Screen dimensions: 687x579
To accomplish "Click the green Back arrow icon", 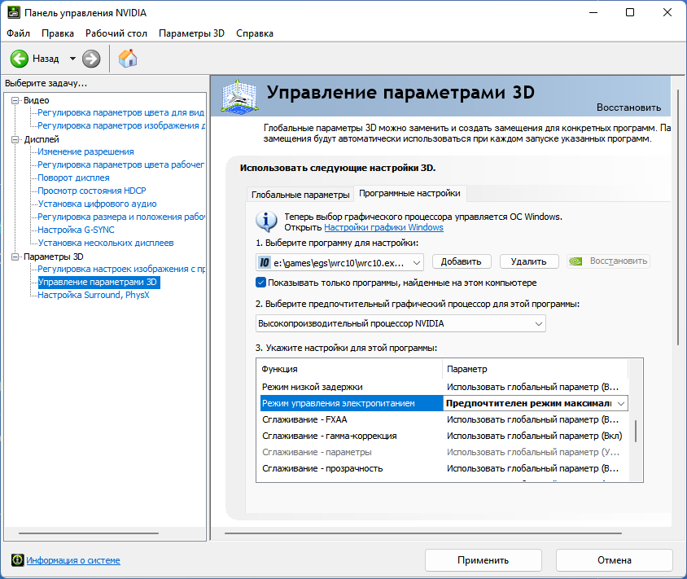I will pos(20,59).
